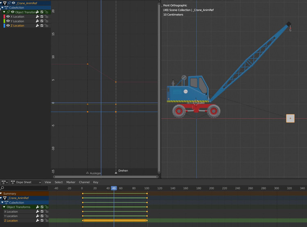
Task: Toggle modifiers wrench on Dope Sheet Object Transforms
Action: click(x=38, y=207)
